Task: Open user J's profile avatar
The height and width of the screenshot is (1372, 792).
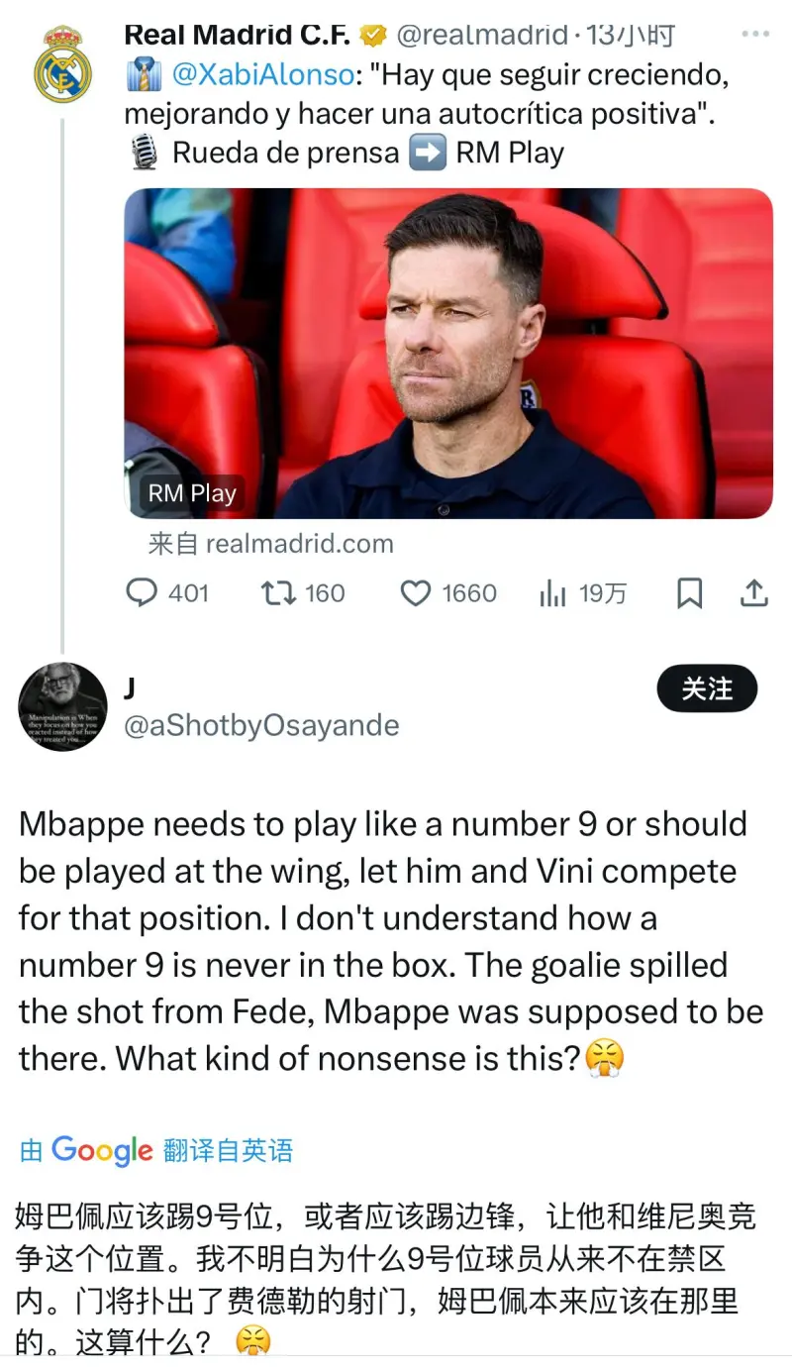Action: coord(62,706)
